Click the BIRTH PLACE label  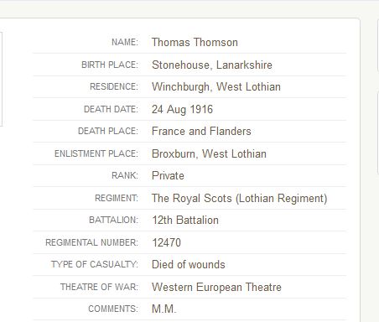(x=110, y=65)
